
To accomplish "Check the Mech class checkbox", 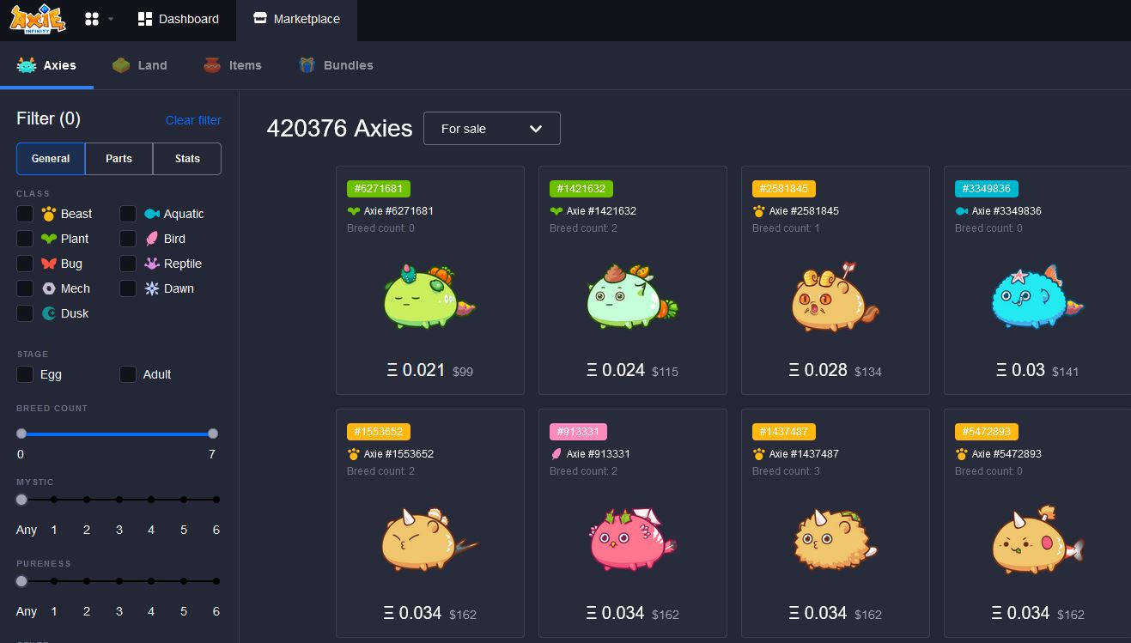I will (x=25, y=288).
